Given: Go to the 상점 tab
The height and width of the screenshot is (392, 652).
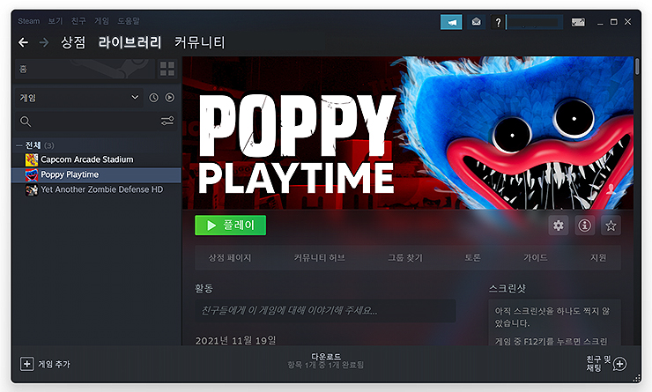Looking at the screenshot, I should pyautogui.click(x=73, y=42).
